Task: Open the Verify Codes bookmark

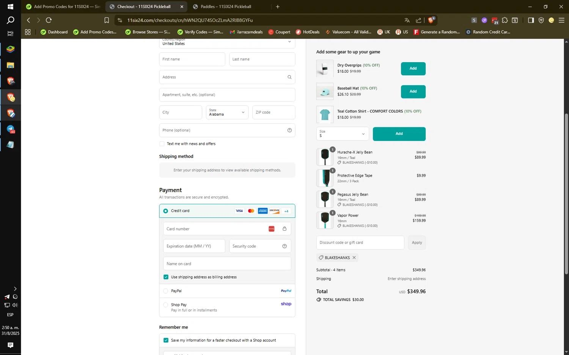Action: [200, 32]
